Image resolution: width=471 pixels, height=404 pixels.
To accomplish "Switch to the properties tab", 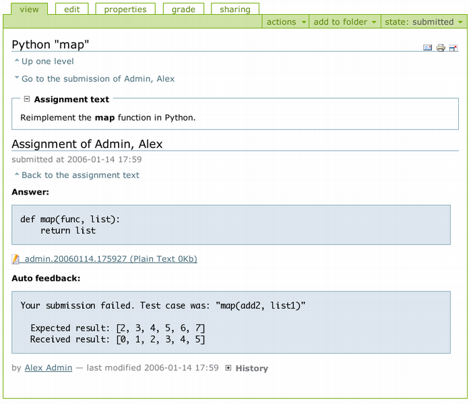I will 125,9.
